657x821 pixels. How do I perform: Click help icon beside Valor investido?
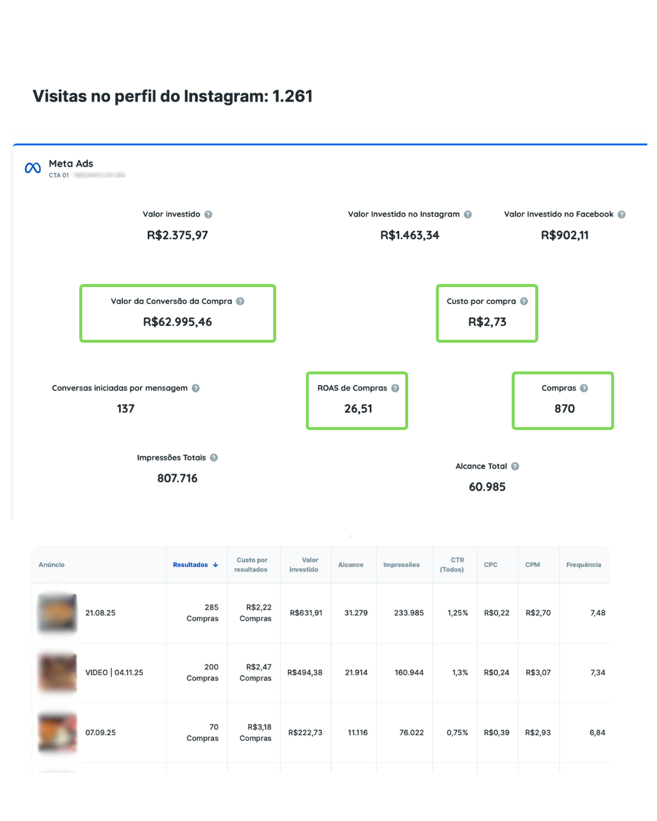point(208,215)
